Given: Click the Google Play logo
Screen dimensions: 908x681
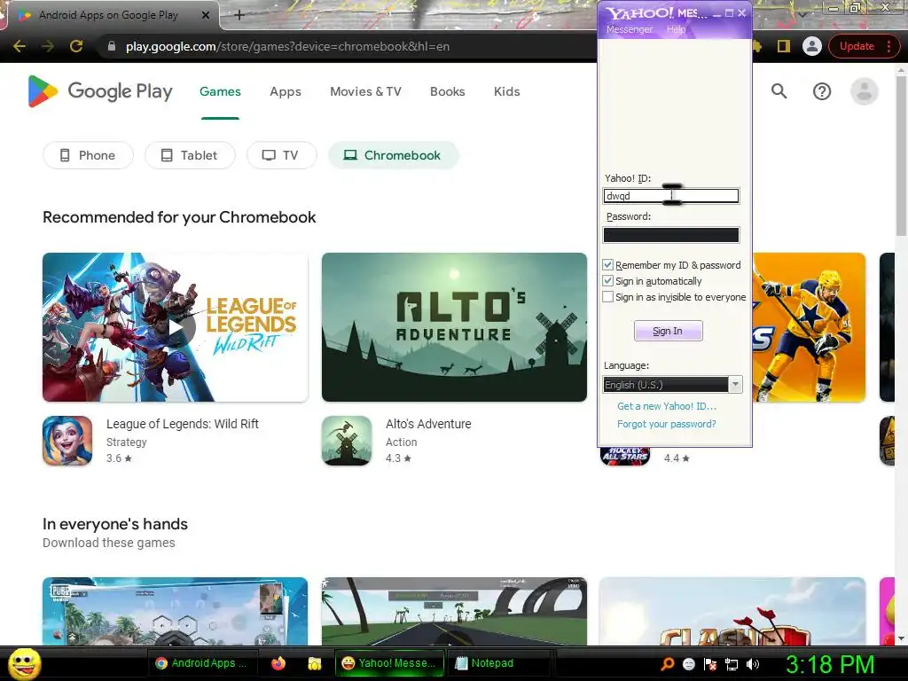Looking at the screenshot, I should pyautogui.click(x=99, y=91).
